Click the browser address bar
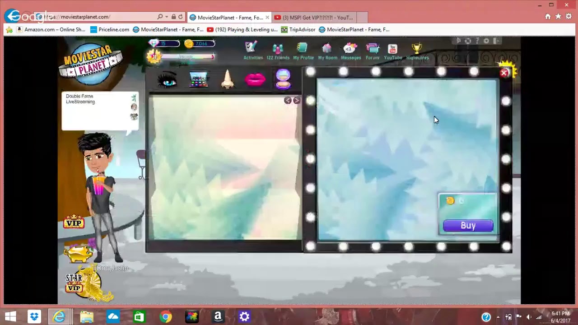Viewport: 578px width, 325px height. (99, 17)
